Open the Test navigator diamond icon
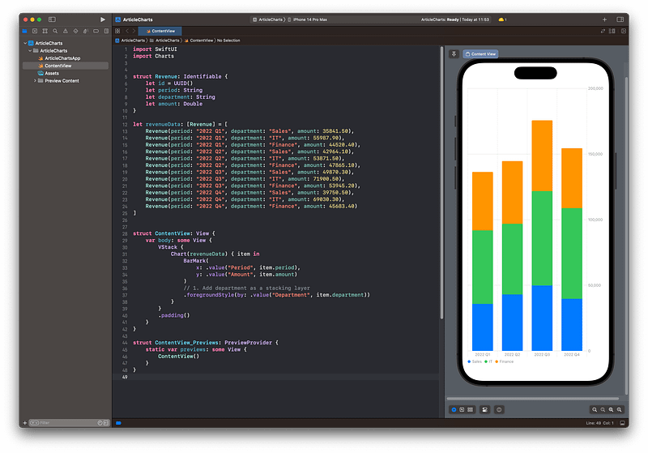The image size is (648, 453). point(75,31)
